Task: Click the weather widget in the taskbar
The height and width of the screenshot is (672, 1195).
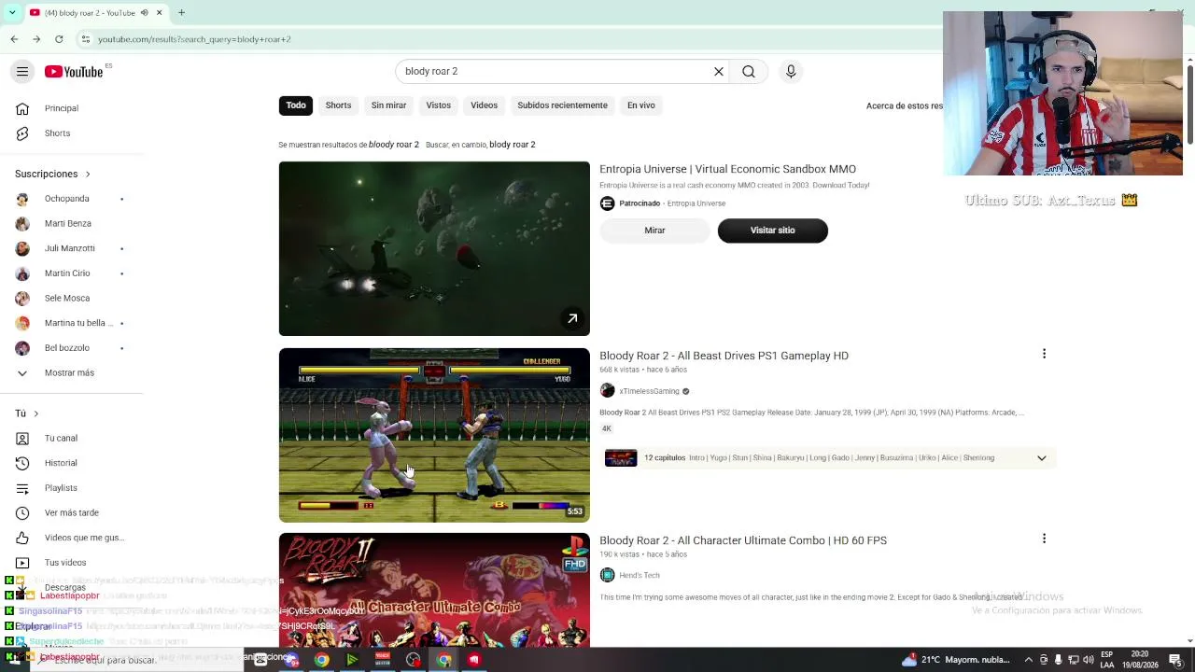Action: tap(955, 660)
